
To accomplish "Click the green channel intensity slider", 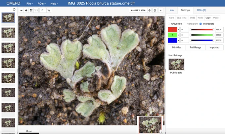I will pyautogui.click(x=202, y=35).
